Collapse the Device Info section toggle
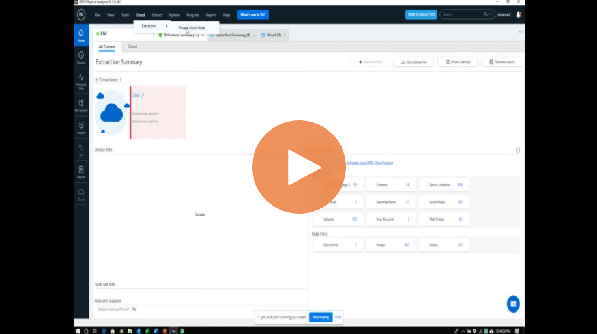Image resolution: width=597 pixels, height=334 pixels. tap(517, 150)
